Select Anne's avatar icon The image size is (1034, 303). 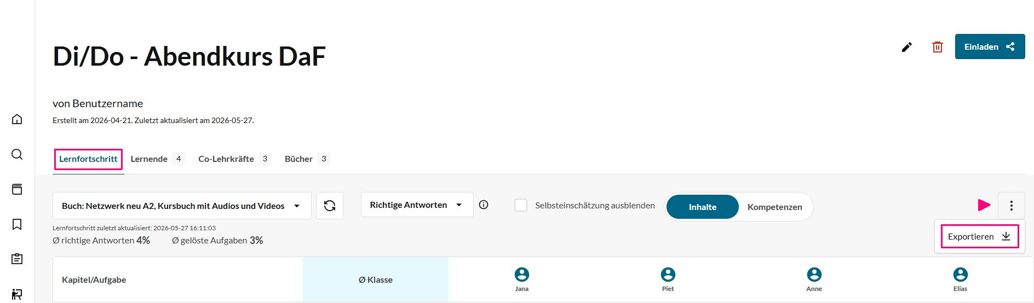tap(814, 274)
